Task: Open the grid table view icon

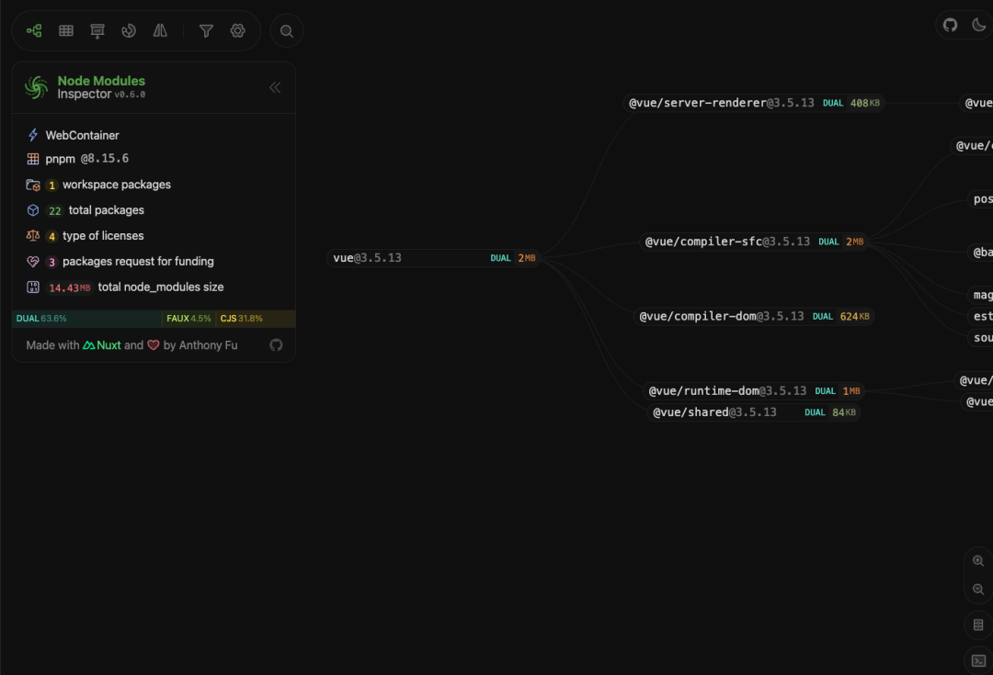Action: point(66,30)
